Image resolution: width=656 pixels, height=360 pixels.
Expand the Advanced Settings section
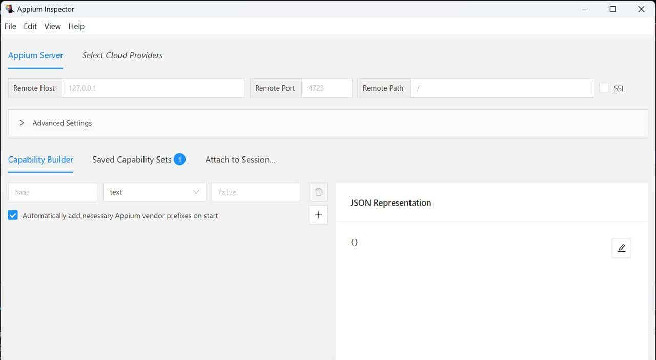pyautogui.click(x=22, y=123)
